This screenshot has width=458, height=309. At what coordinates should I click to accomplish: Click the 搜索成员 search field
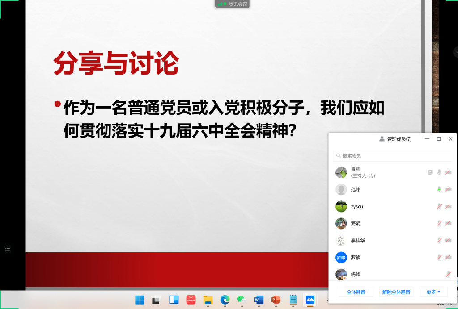click(x=392, y=156)
